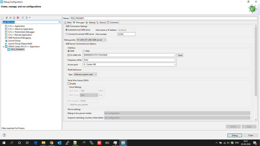
Task: Select Connect to remote GDB server
Action: pyautogui.click(x=66, y=34)
